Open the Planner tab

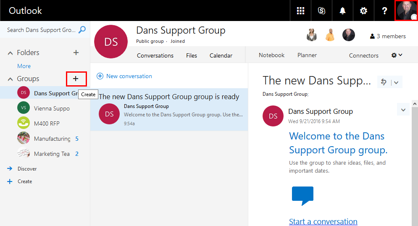[307, 55]
